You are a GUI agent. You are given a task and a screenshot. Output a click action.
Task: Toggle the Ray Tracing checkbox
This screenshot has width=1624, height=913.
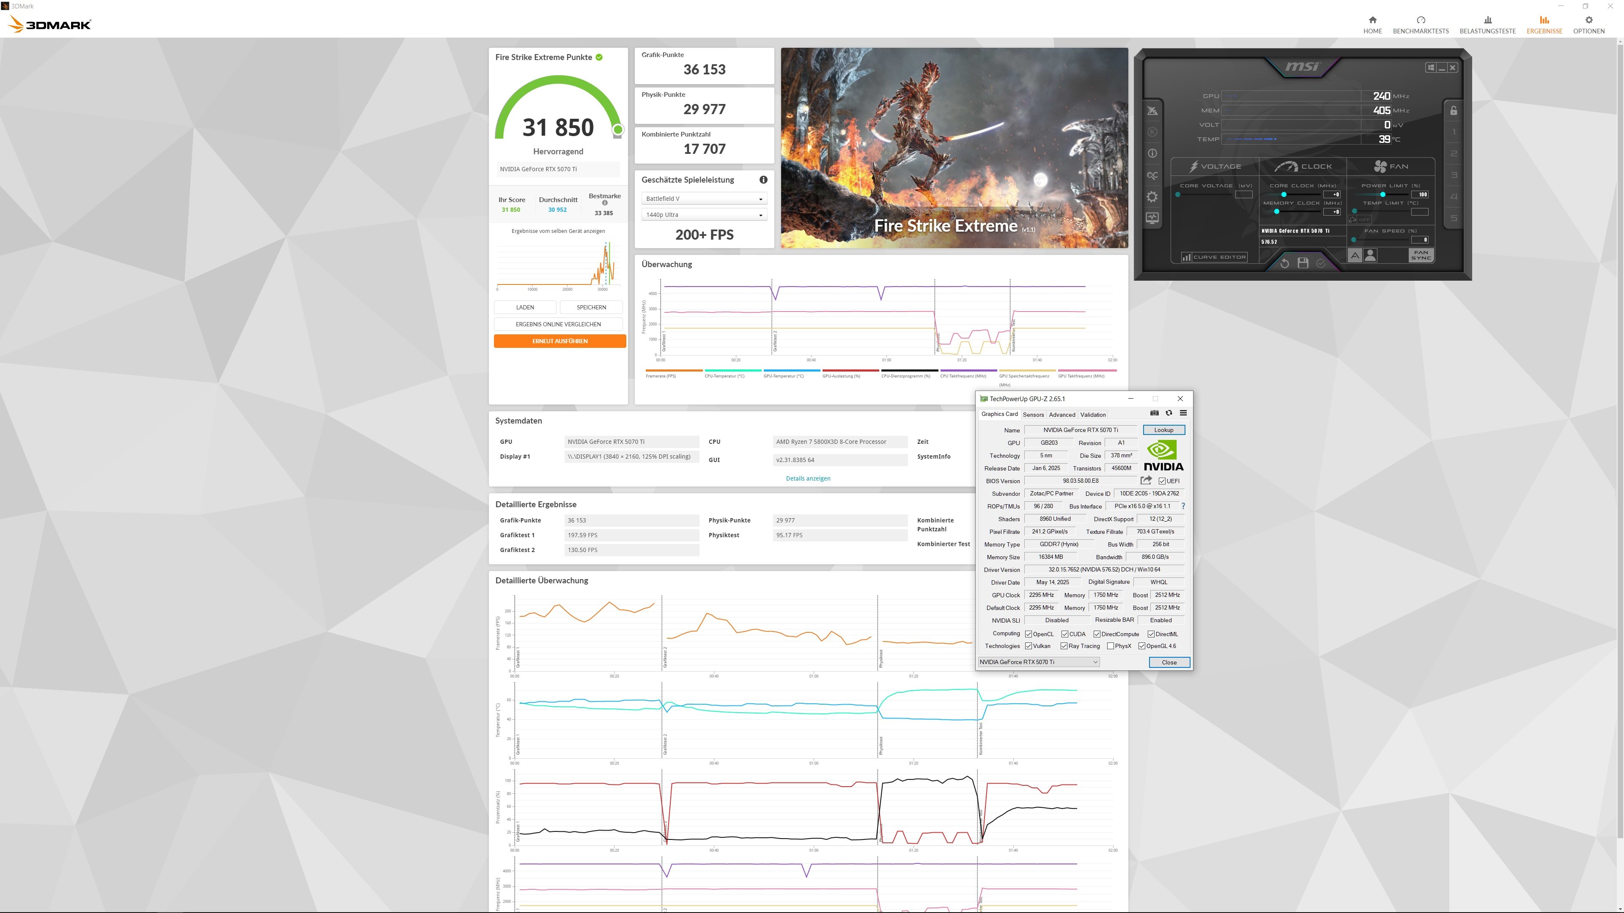pos(1064,646)
